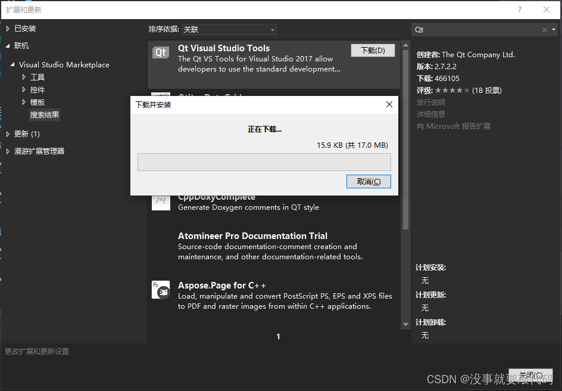
Task: Close the download and install dialog
Action: 389,104
